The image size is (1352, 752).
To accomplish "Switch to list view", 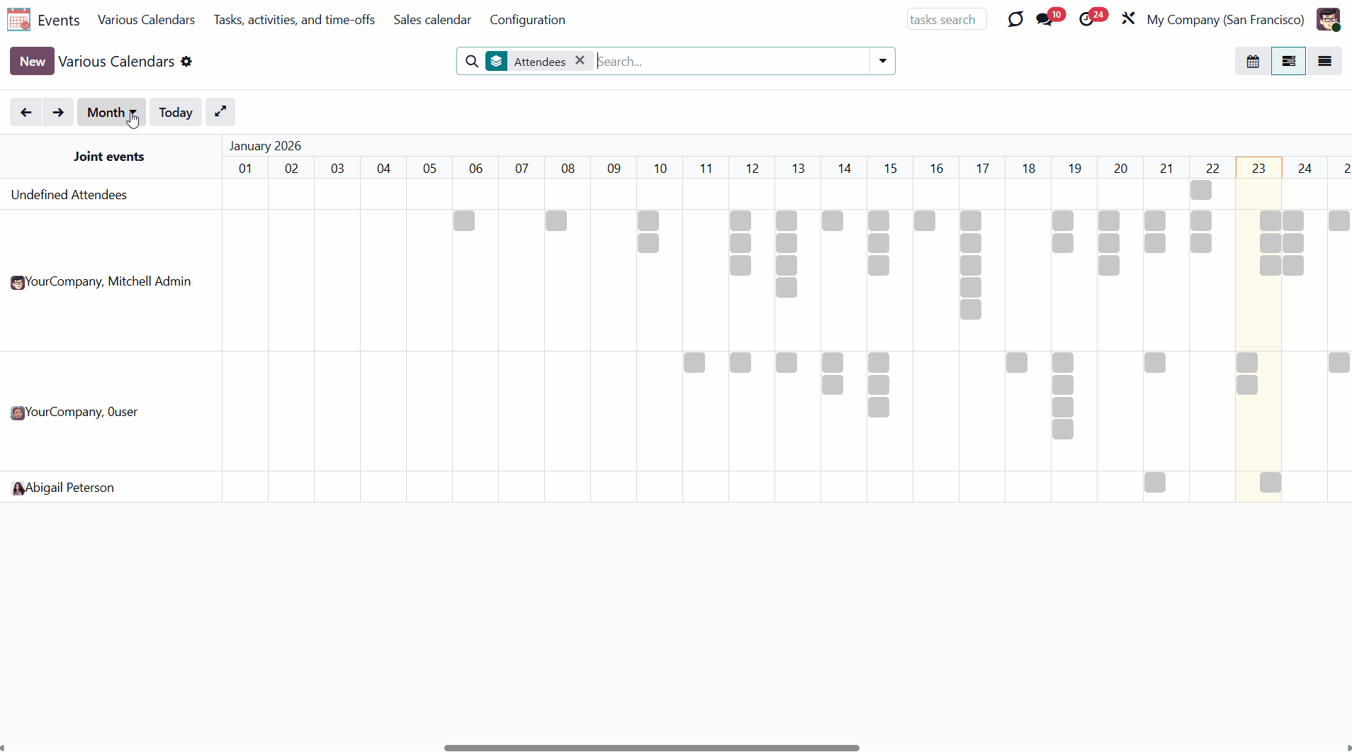I will pyautogui.click(x=1324, y=62).
